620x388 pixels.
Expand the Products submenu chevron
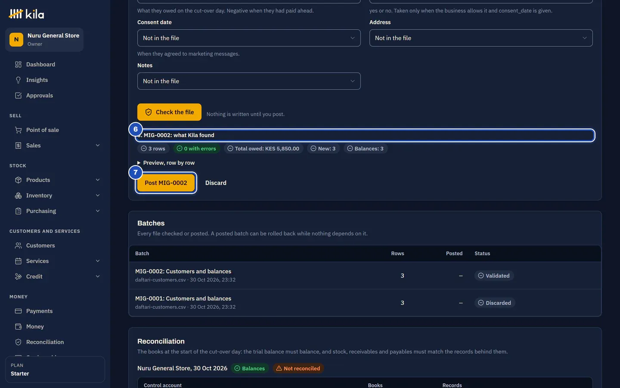pos(98,180)
